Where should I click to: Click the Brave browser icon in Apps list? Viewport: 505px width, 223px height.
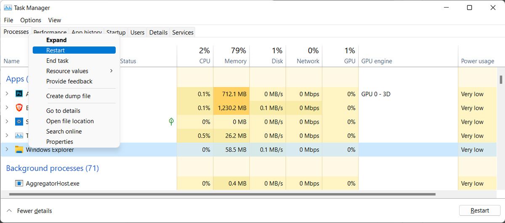click(x=19, y=108)
